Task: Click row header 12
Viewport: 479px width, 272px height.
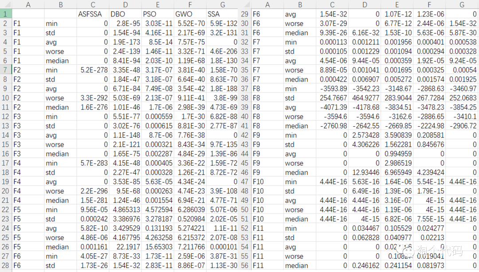Action: [x=6, y=117]
